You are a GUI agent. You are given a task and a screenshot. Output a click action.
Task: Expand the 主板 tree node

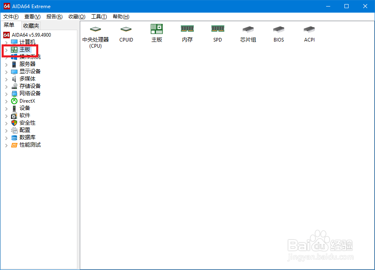(x=7, y=50)
